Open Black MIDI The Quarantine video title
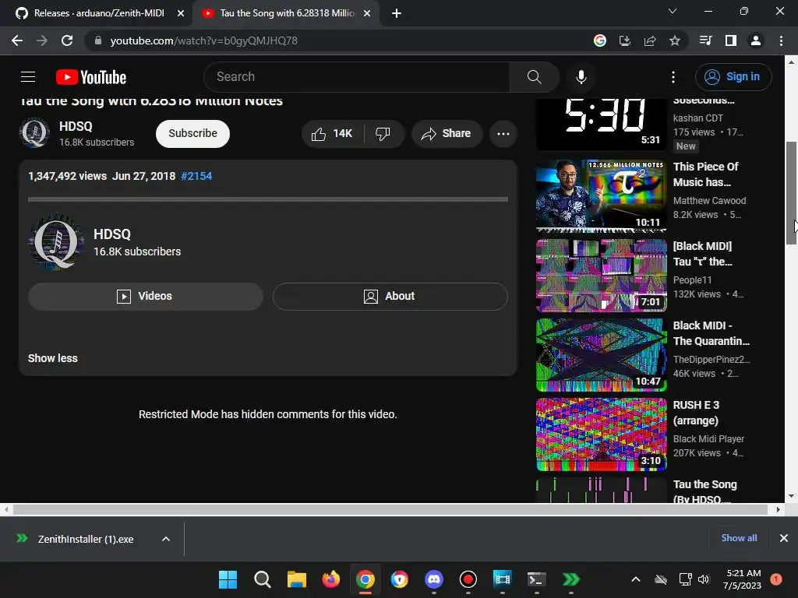 point(711,333)
